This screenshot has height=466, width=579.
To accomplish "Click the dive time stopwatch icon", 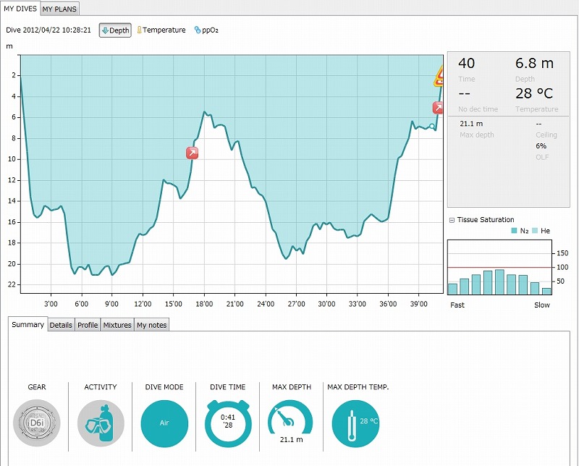I will (x=228, y=424).
